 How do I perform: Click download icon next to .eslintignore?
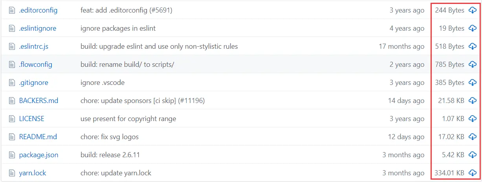(x=472, y=28)
